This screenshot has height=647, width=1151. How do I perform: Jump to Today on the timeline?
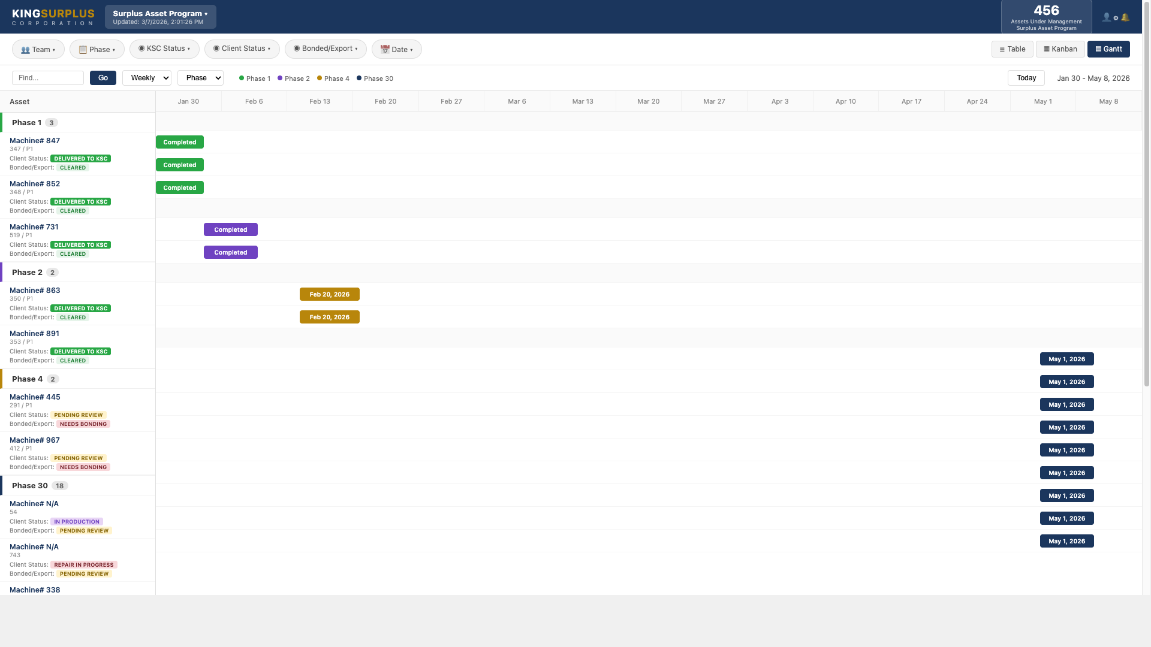pyautogui.click(x=1026, y=78)
